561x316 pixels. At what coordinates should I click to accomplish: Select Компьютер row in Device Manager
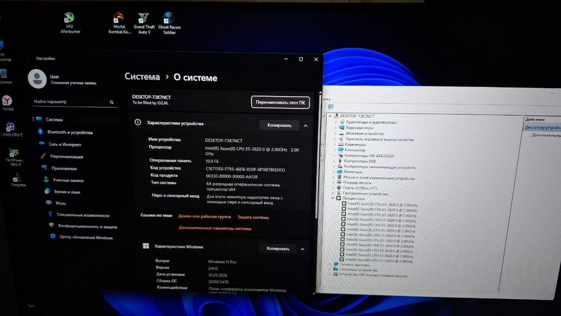click(351, 150)
